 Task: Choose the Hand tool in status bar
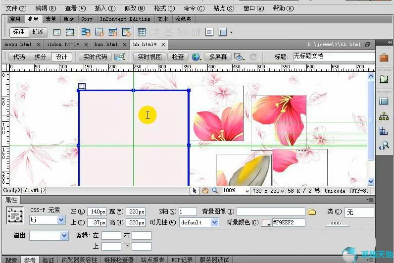tap(205, 191)
